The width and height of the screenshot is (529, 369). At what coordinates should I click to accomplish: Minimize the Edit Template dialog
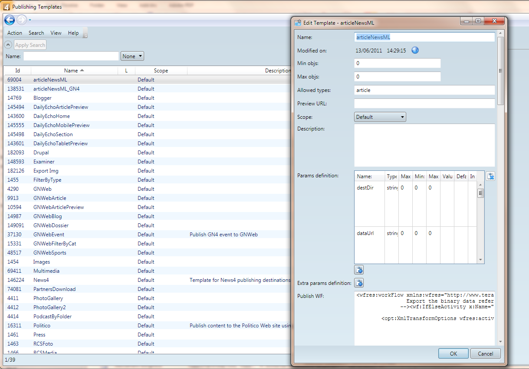(467, 21)
